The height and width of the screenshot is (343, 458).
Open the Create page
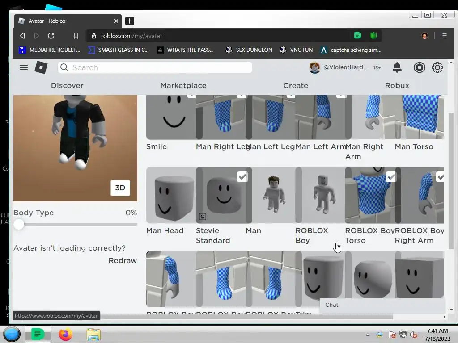coord(296,85)
